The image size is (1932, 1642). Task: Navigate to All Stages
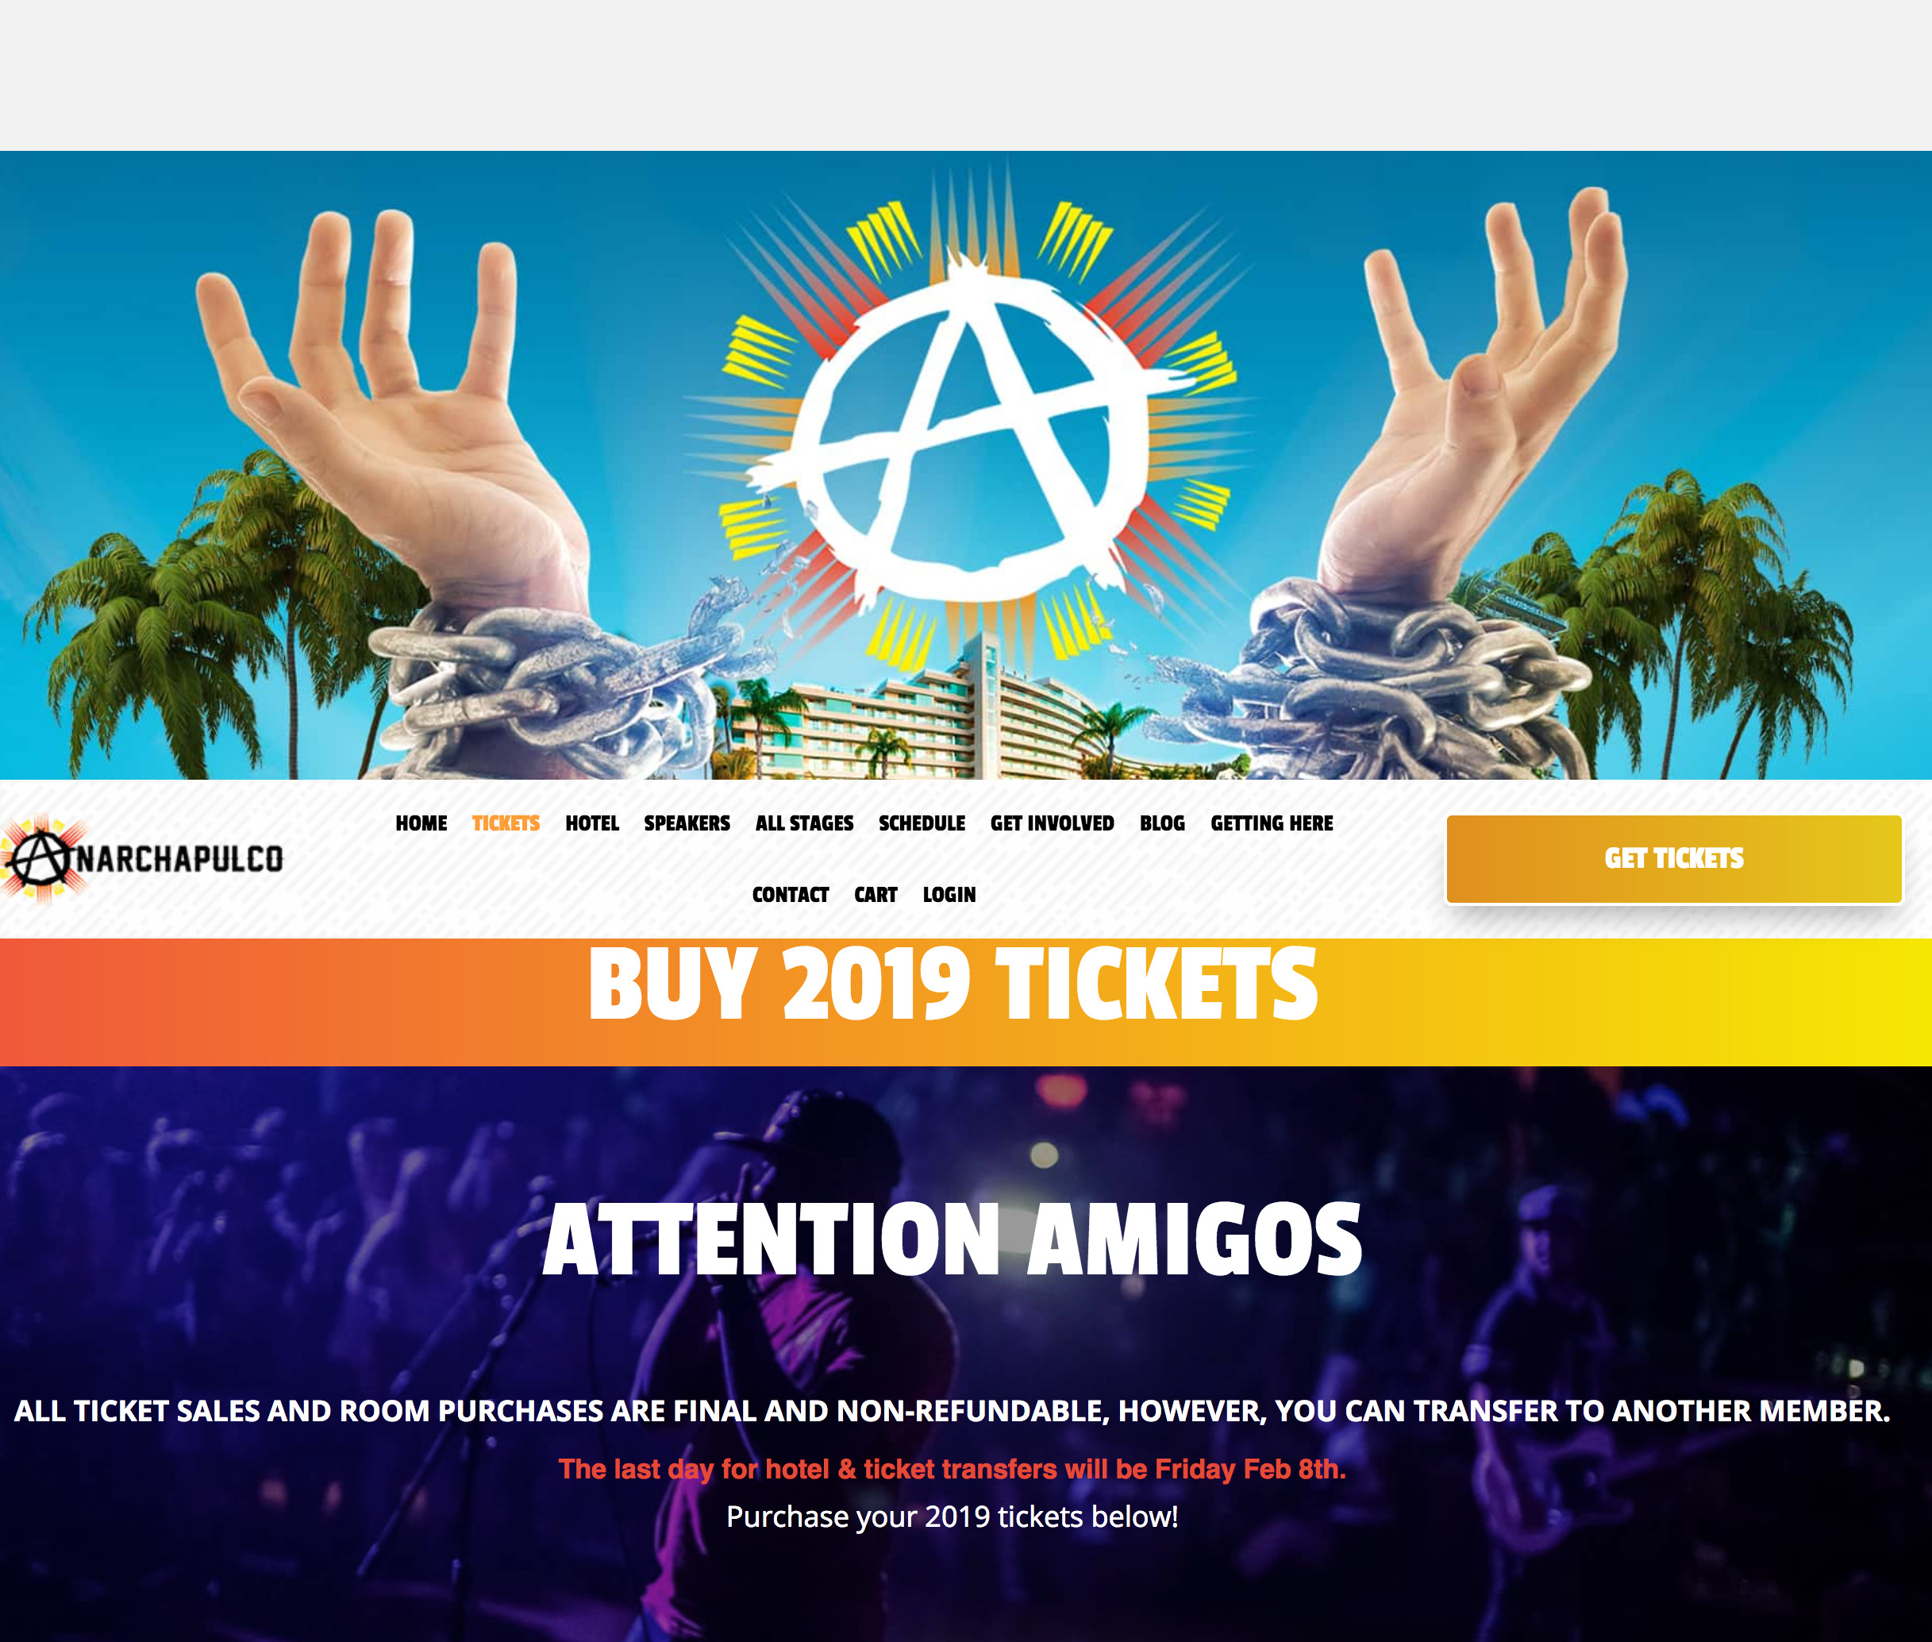804,823
